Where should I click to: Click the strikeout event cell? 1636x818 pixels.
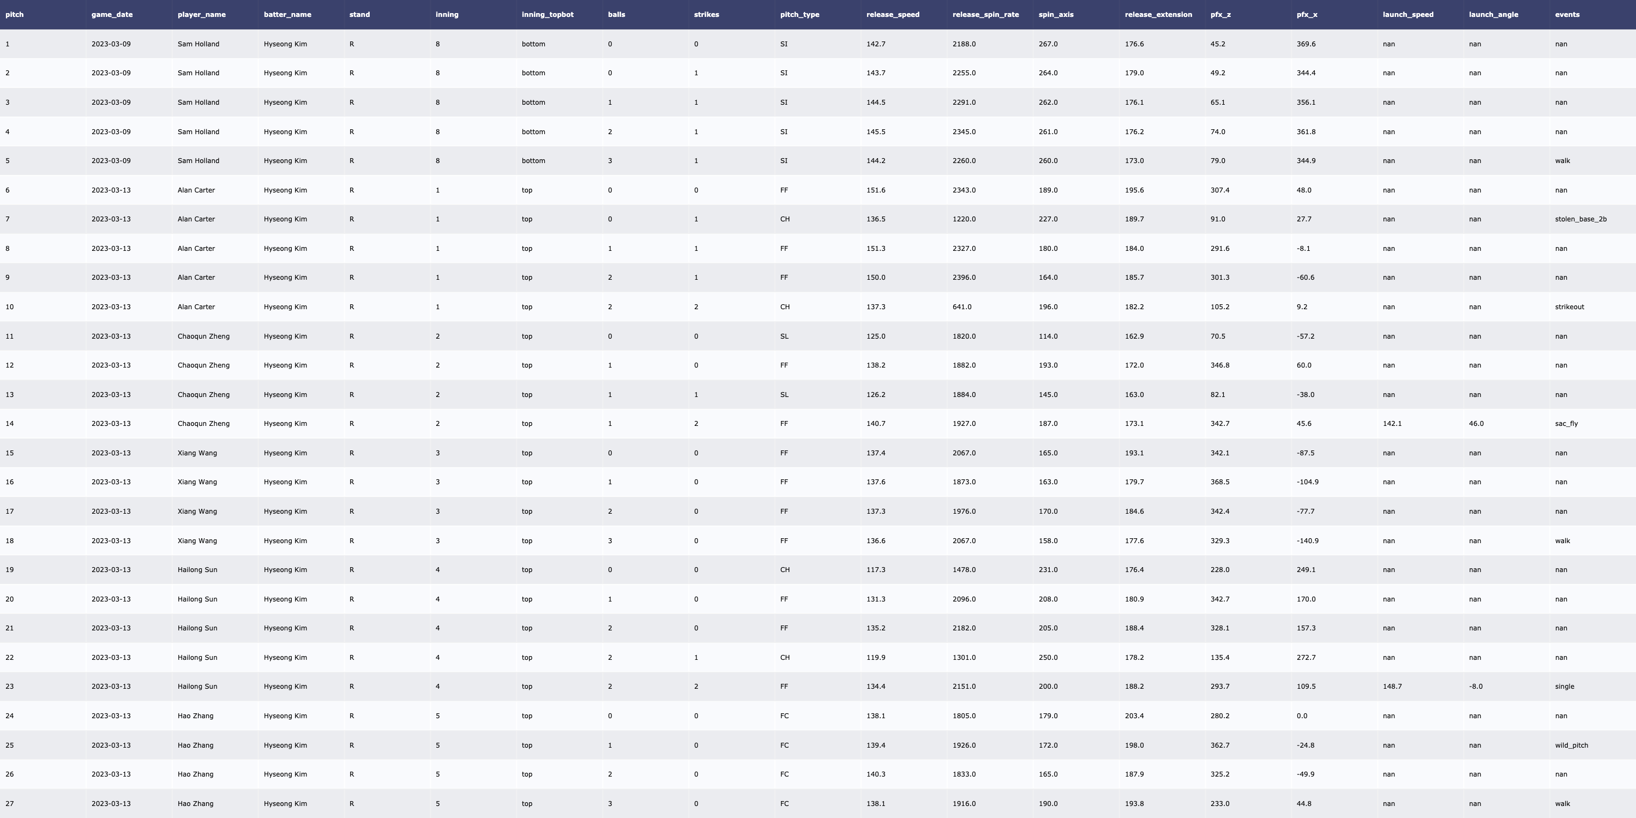[x=1569, y=306]
